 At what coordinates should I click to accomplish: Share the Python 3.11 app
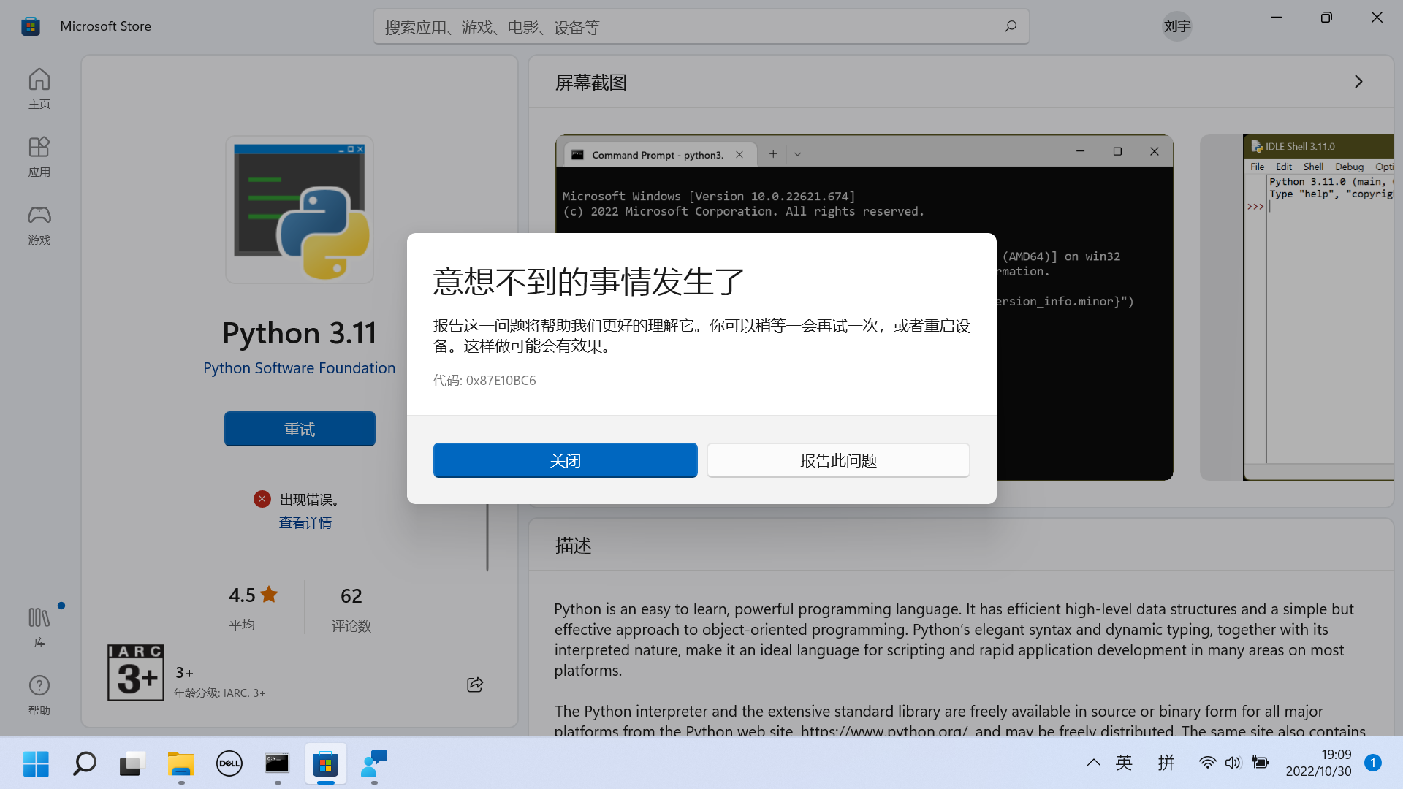[475, 685]
